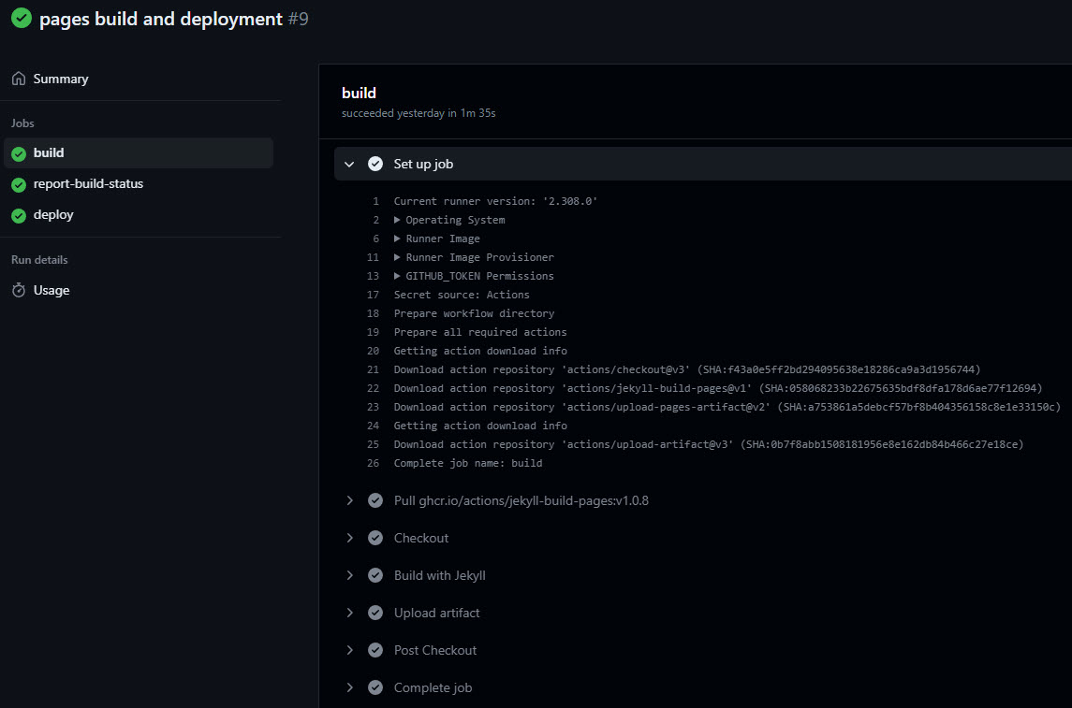Click the Summary home icon
This screenshot has width=1072, height=708.
coord(19,79)
